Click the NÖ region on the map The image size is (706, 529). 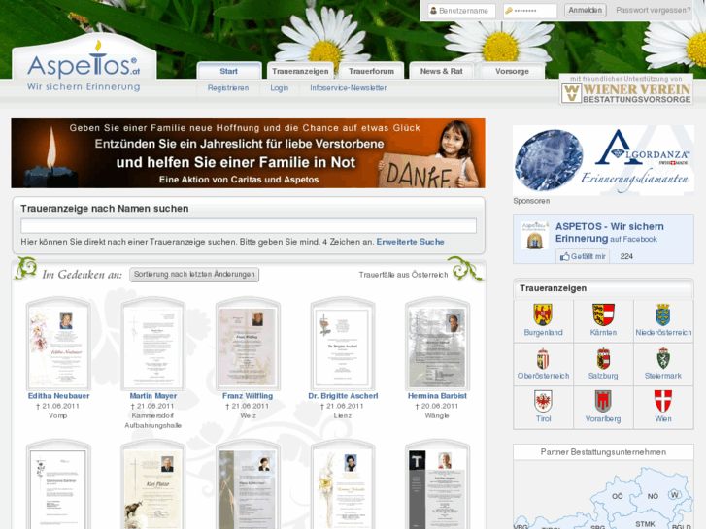coord(653,496)
